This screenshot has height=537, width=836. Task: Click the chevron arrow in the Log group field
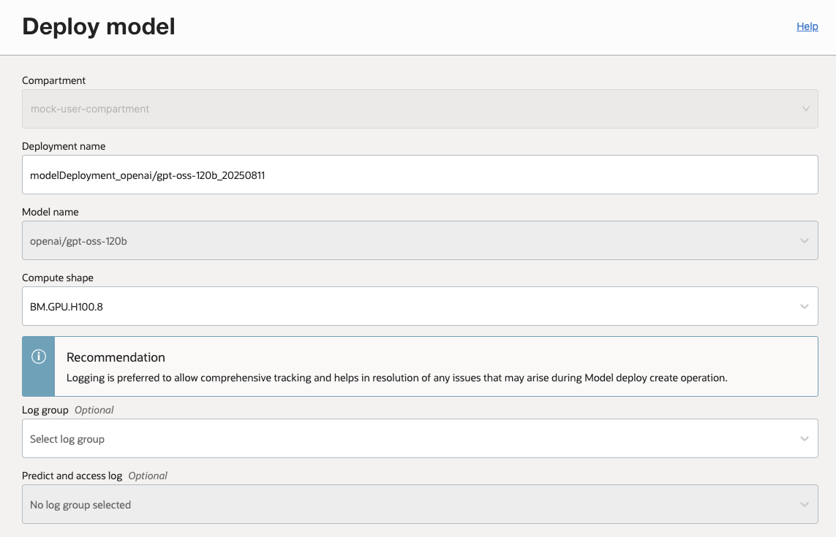805,438
